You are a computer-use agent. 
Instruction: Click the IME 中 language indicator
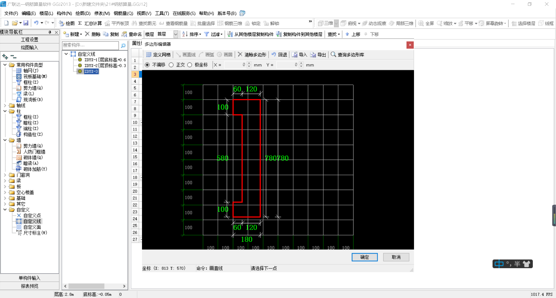(x=499, y=264)
